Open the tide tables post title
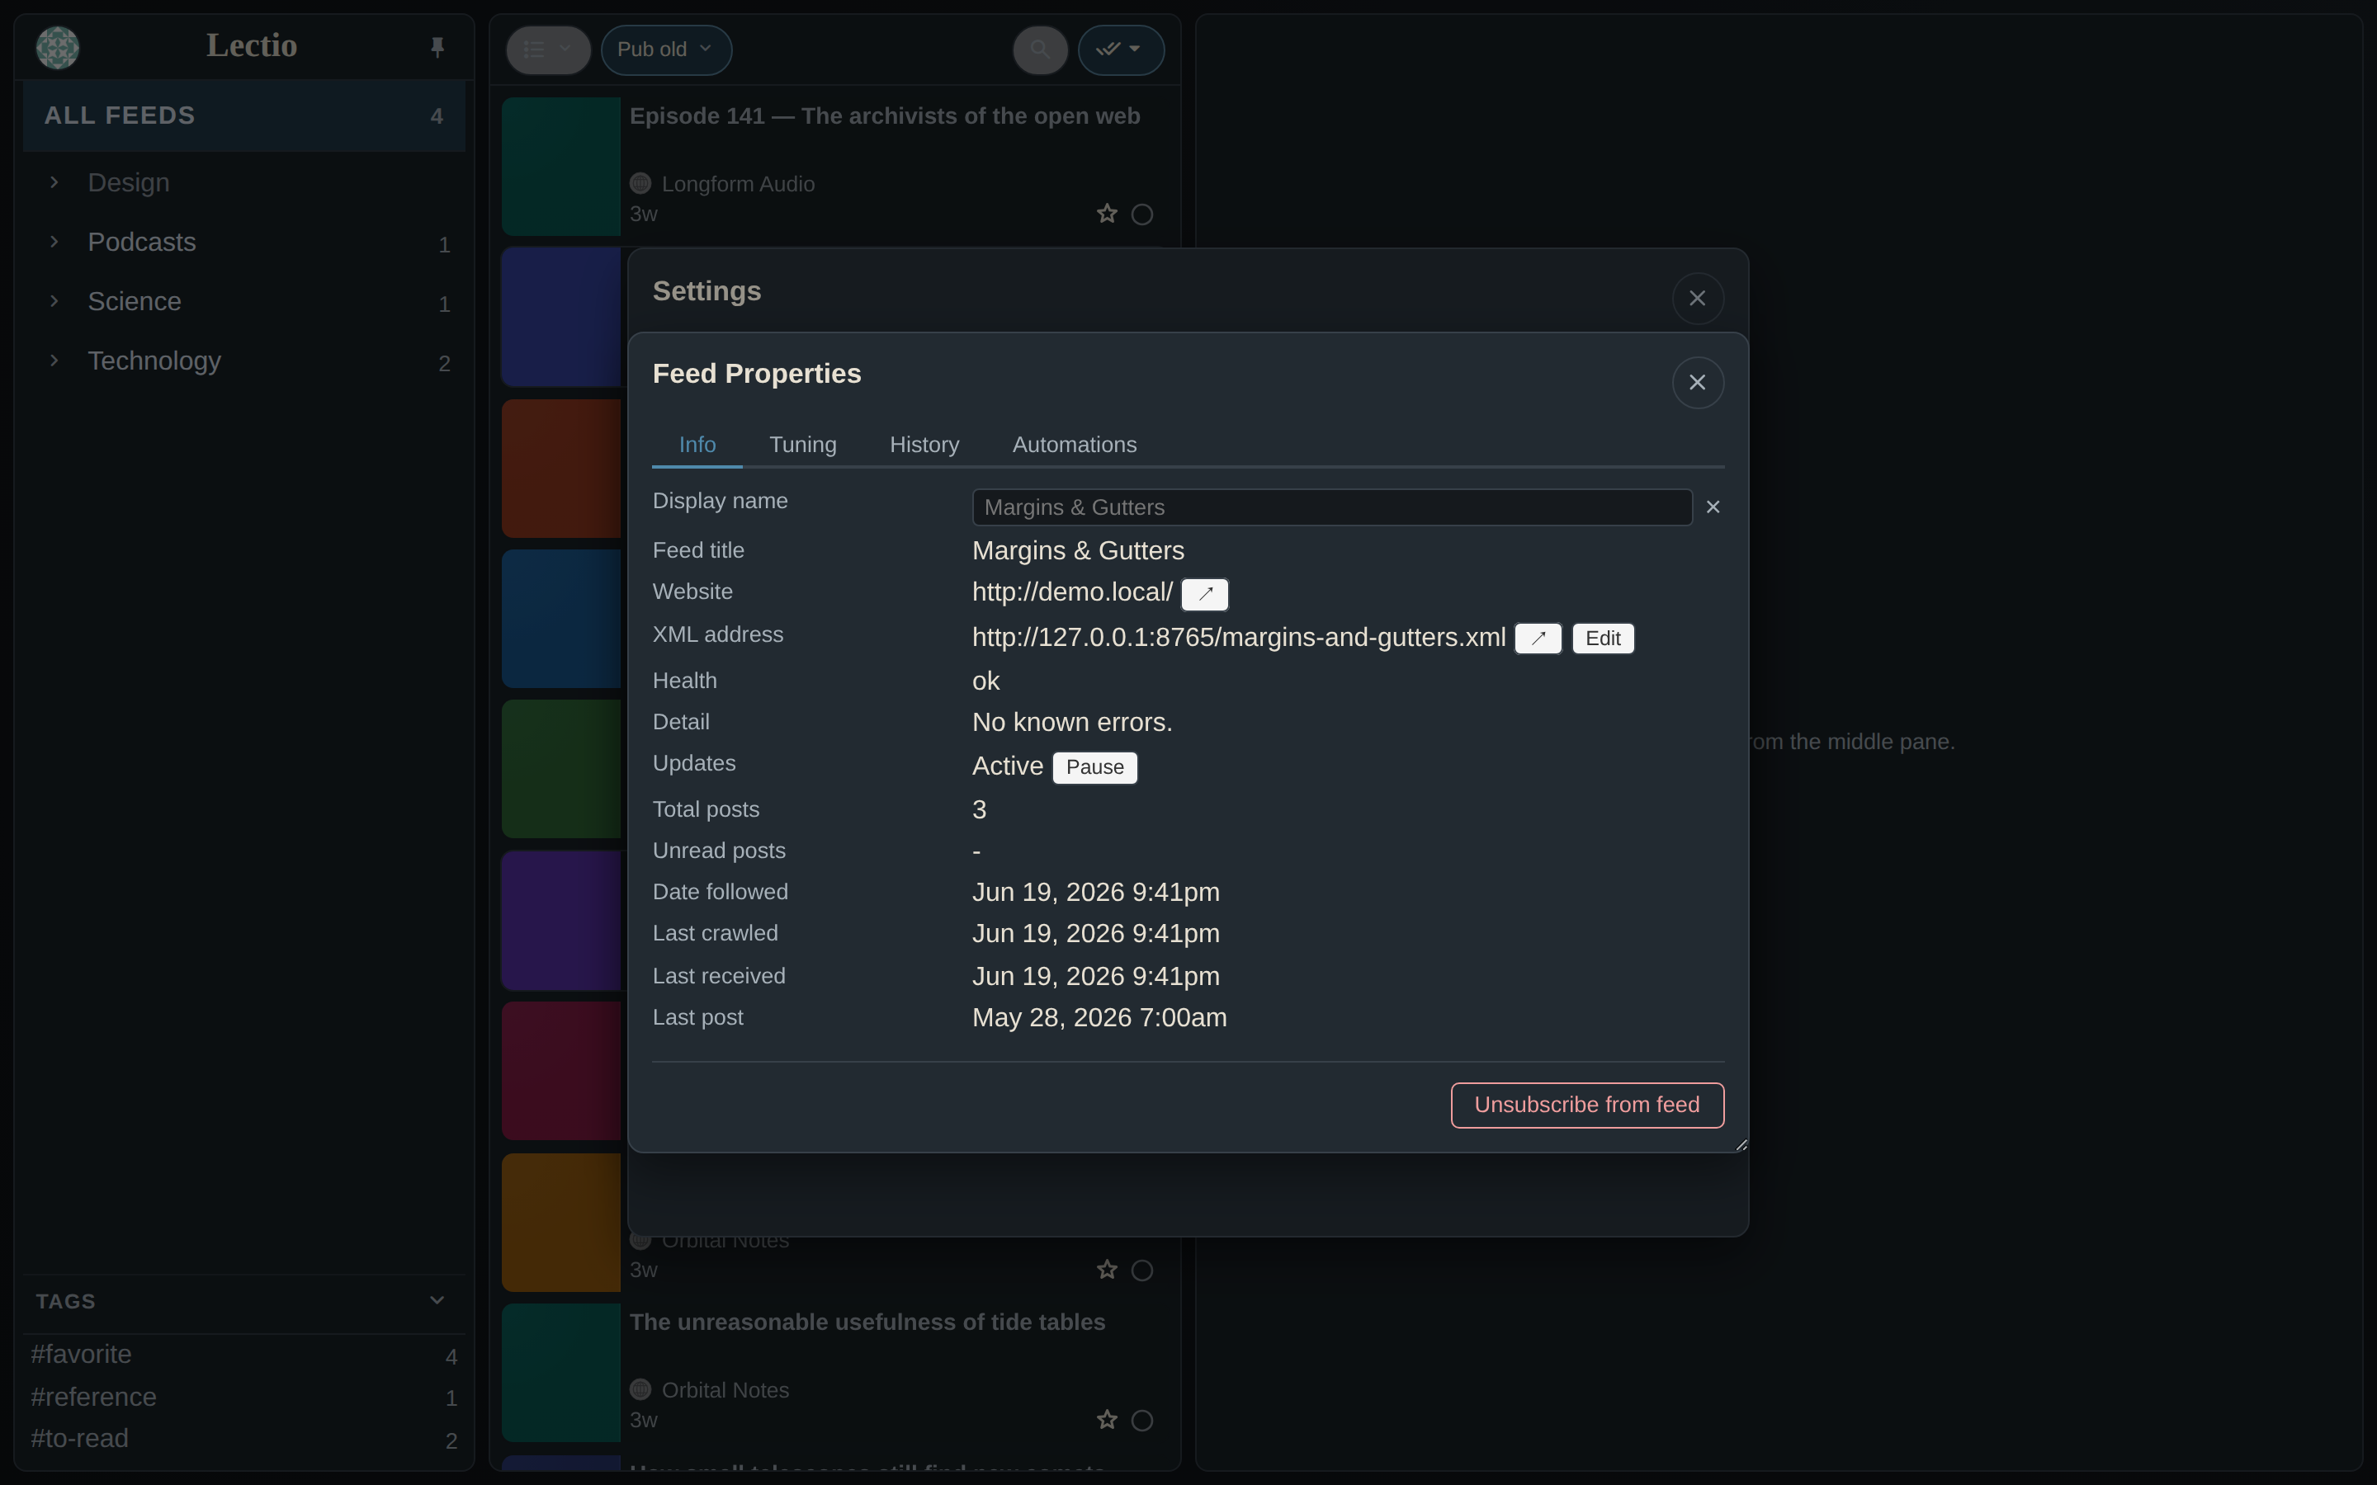 867,1322
